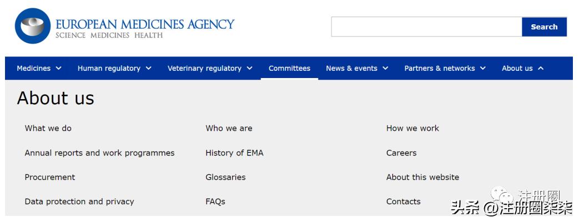Open Annual reports and work programmes
This screenshot has width=579, height=222.
(x=99, y=153)
